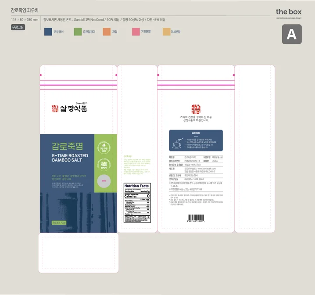The image size is (315, 295).
Task: Click the blue 큰알갱이 color swatch
Action: pos(48,32)
